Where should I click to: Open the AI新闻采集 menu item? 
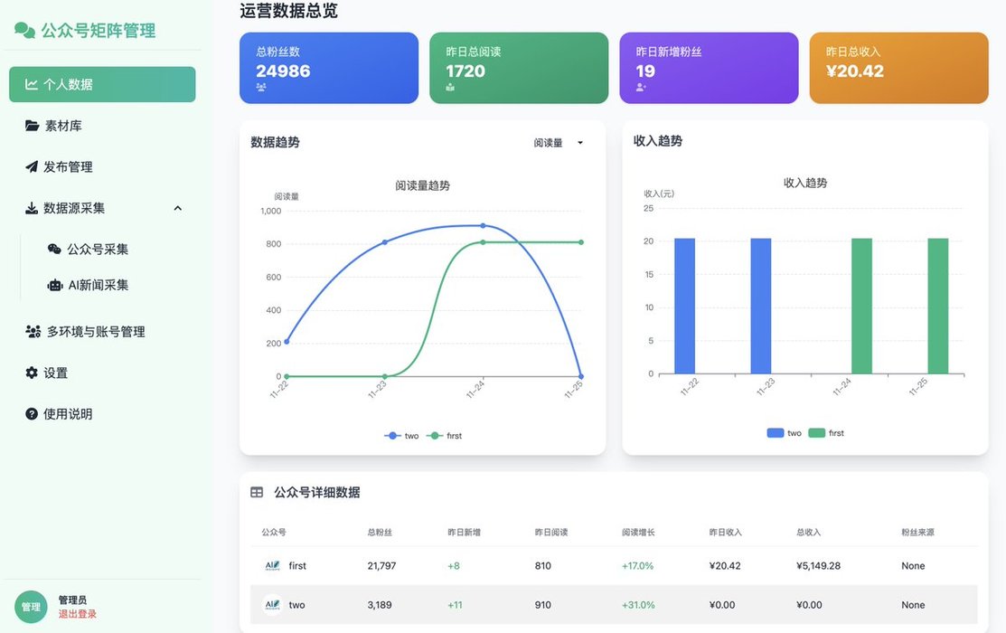[x=98, y=285]
